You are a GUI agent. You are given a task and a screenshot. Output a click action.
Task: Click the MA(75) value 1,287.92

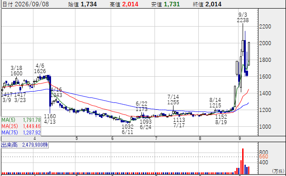(x=32, y=133)
